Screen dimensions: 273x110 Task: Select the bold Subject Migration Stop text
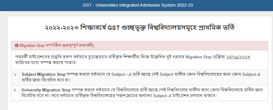(x=44, y=74)
